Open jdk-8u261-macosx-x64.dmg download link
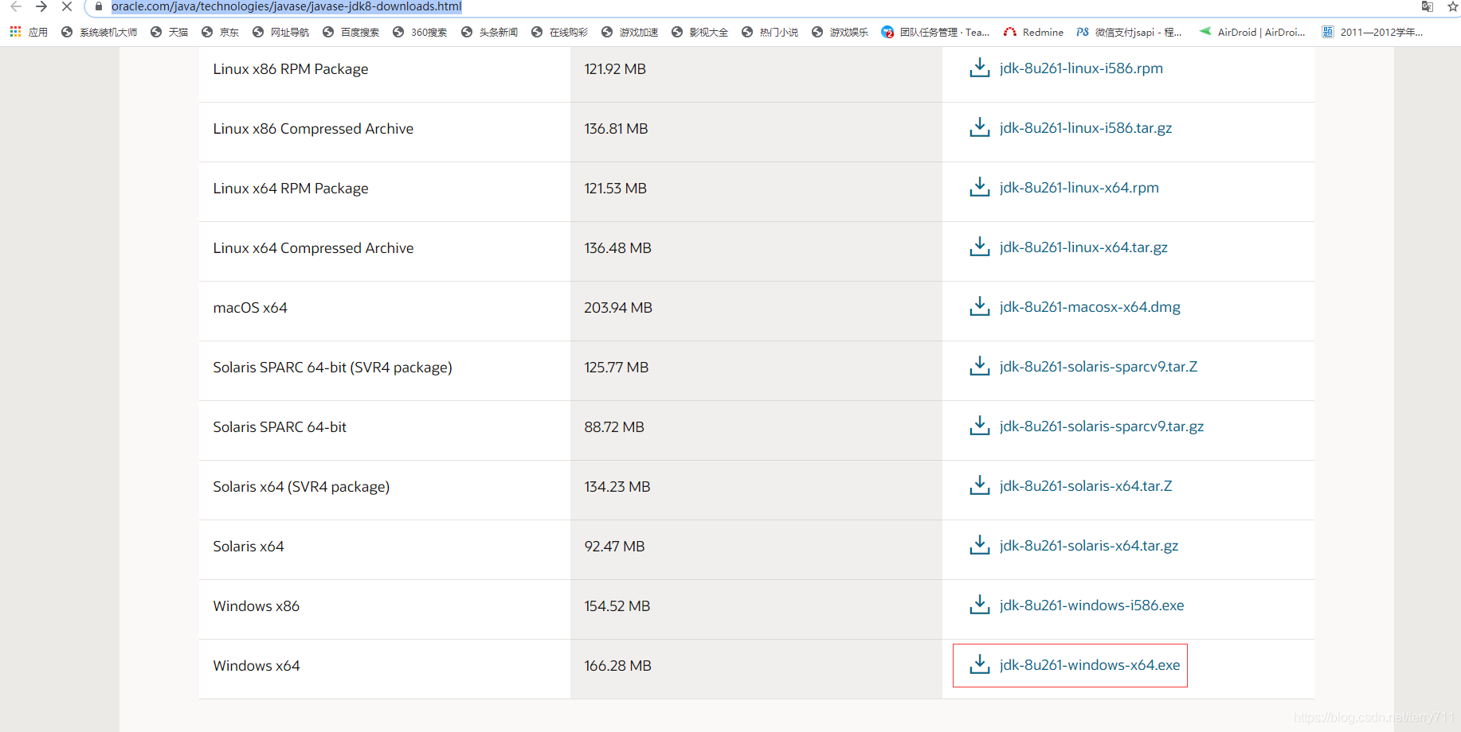 point(1090,307)
